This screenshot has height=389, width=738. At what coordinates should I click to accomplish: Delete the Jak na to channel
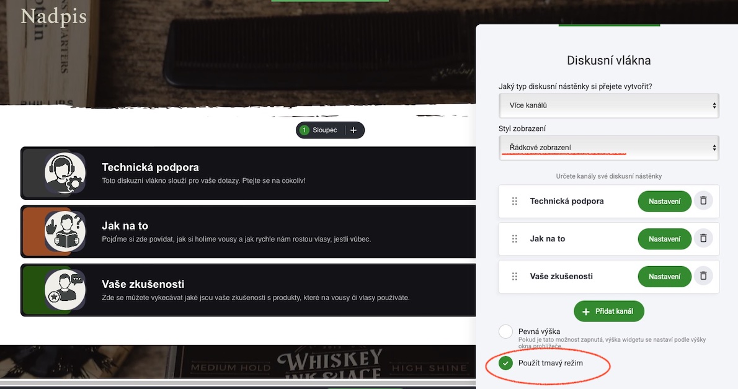coord(703,238)
